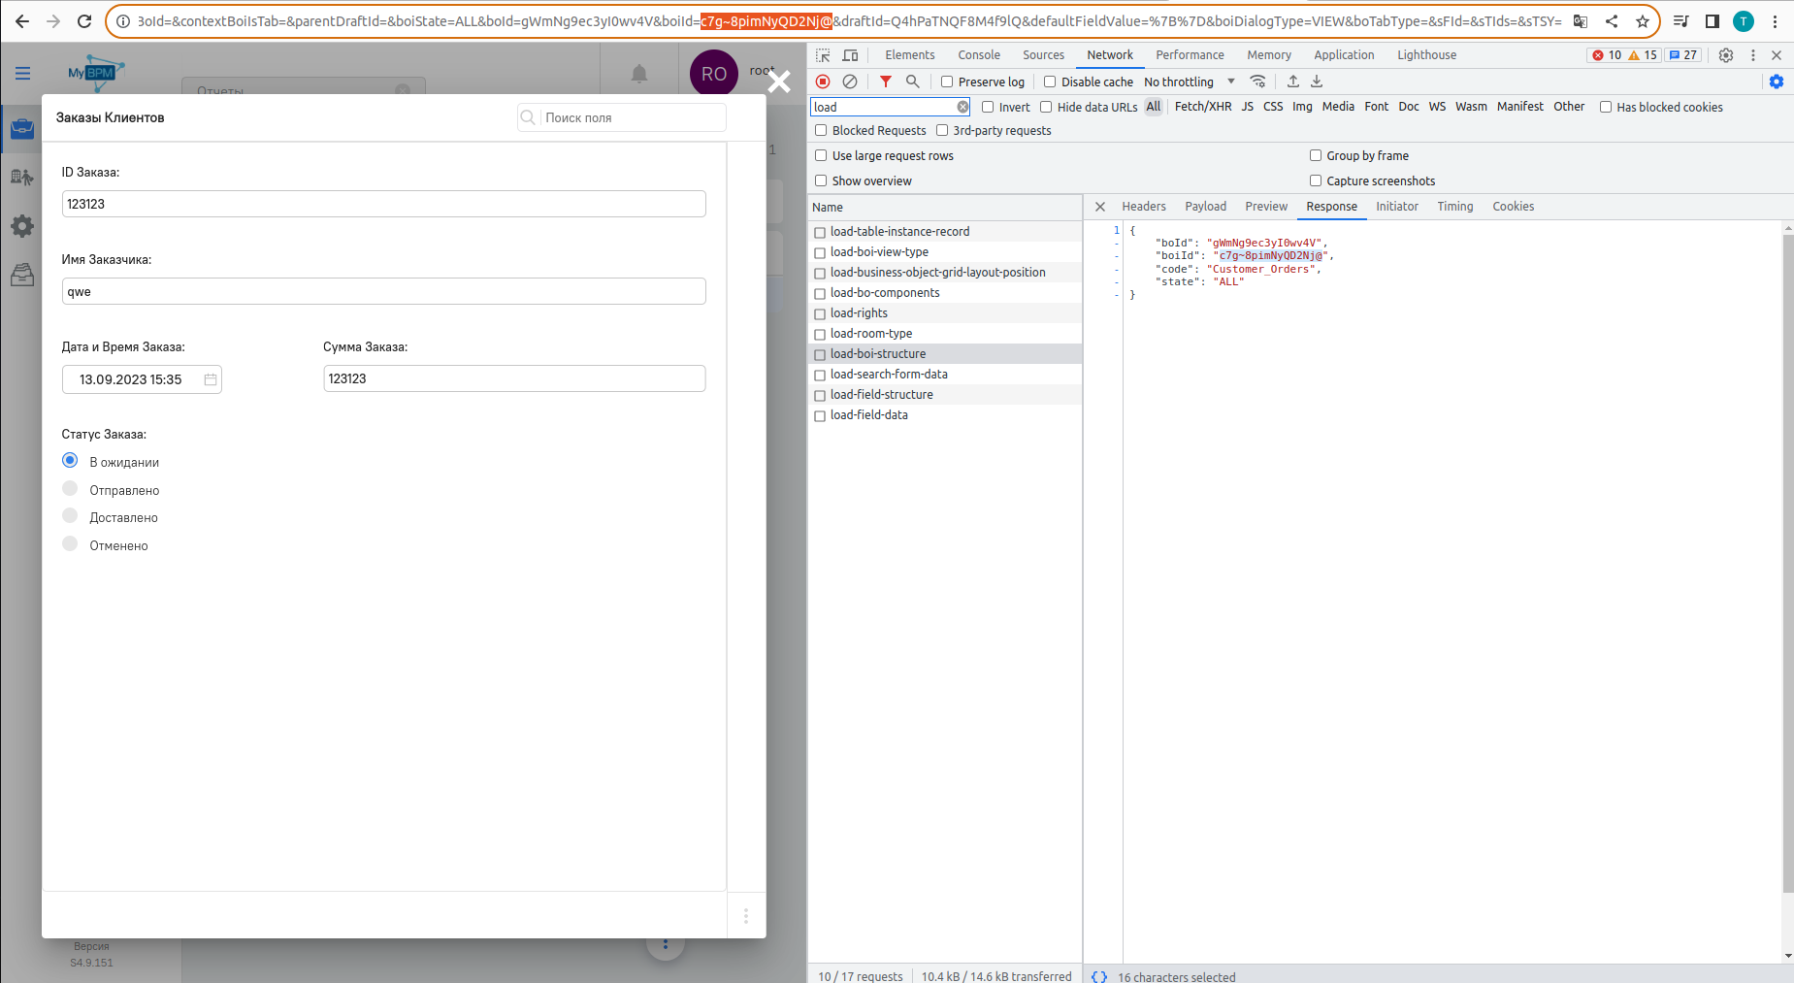Click the Имя Заказчика input field

pos(383,292)
